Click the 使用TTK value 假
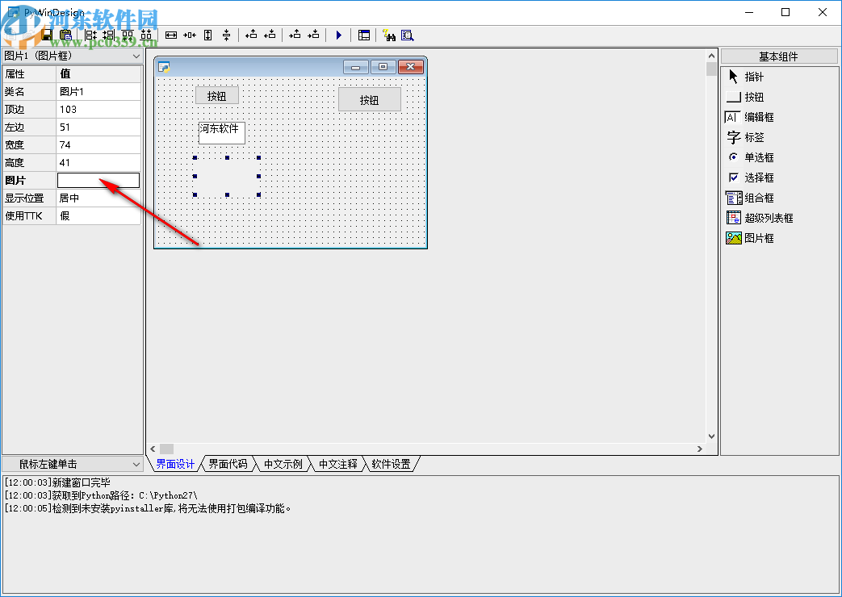The image size is (842, 597). [98, 216]
